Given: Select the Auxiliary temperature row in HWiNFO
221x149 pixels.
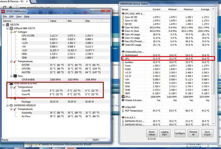Looking at the screenshot, I should tap(166, 62).
